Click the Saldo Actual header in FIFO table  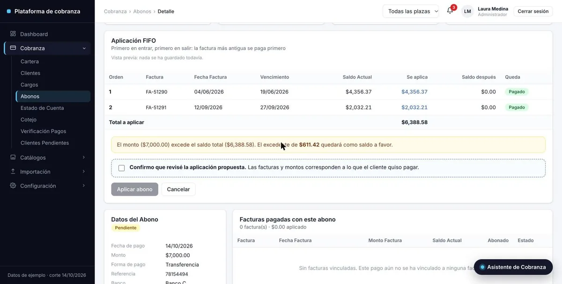click(357, 77)
